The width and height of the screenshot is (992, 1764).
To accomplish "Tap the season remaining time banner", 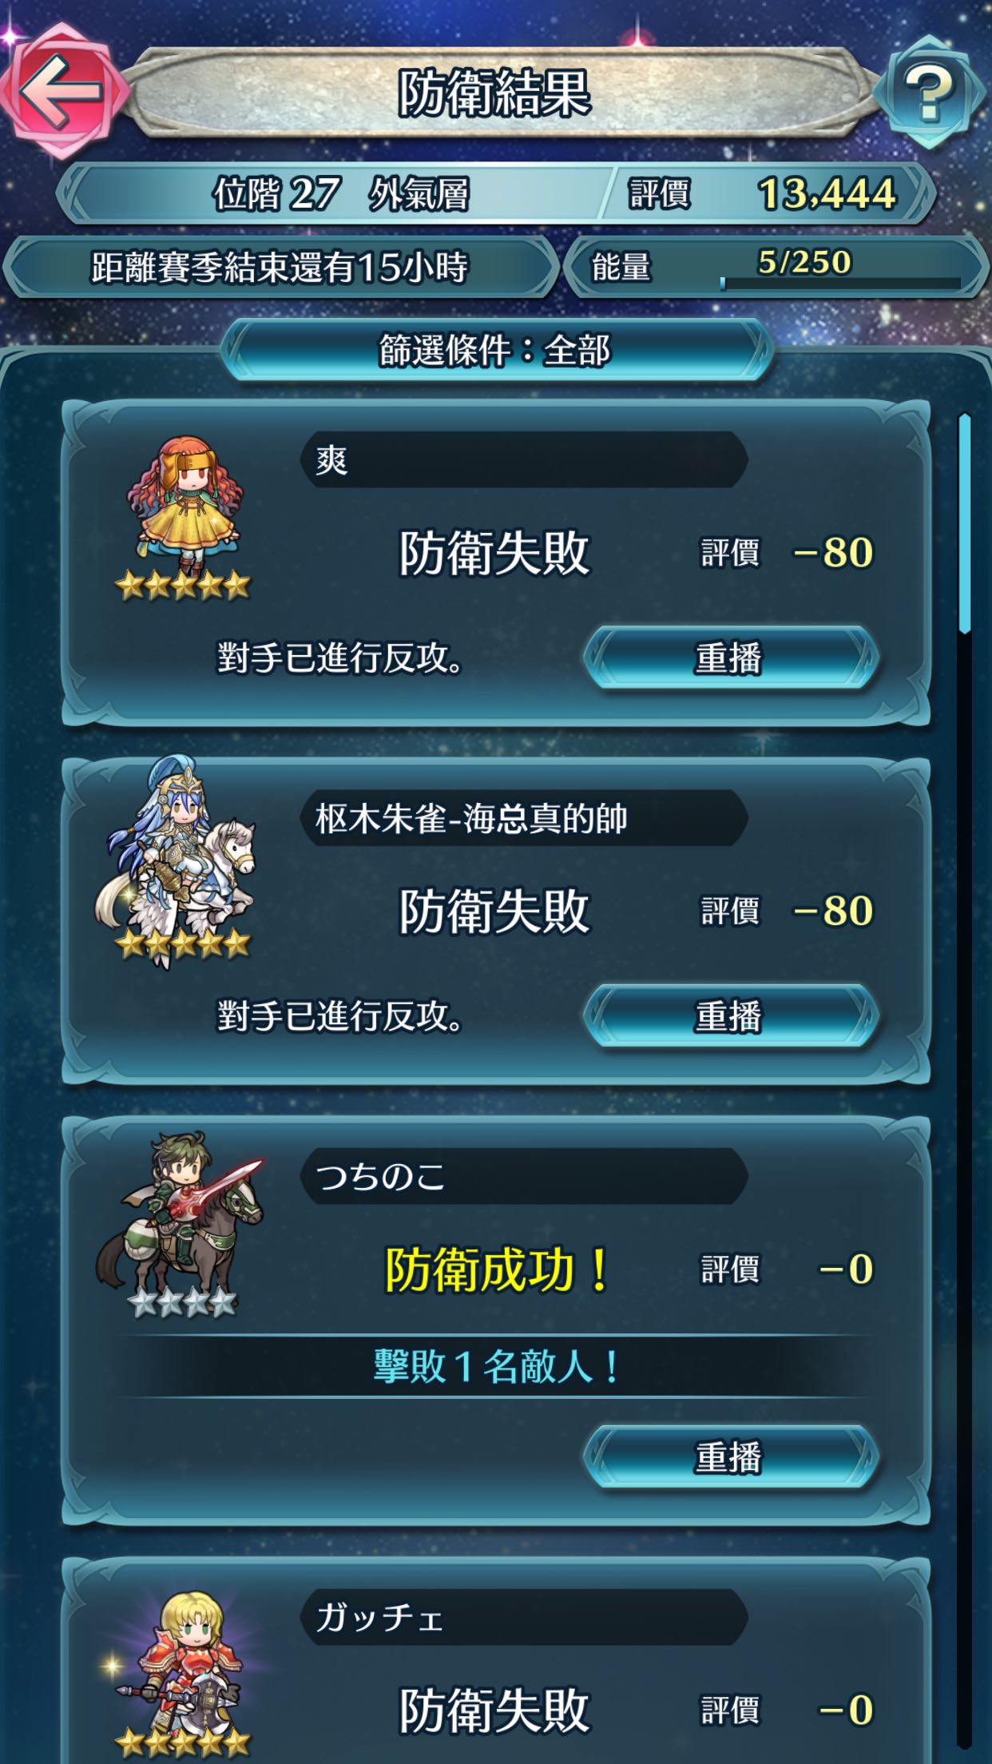I will coord(280,267).
